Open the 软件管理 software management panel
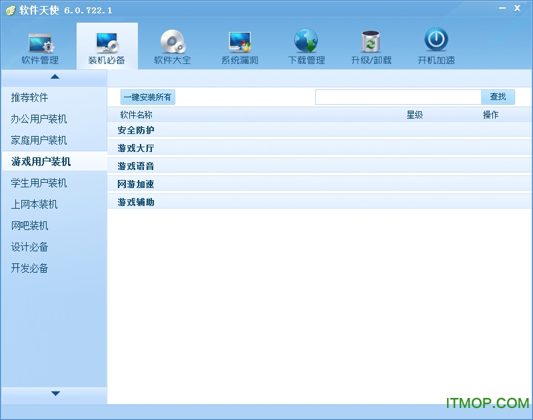533x420 pixels. click(x=40, y=45)
